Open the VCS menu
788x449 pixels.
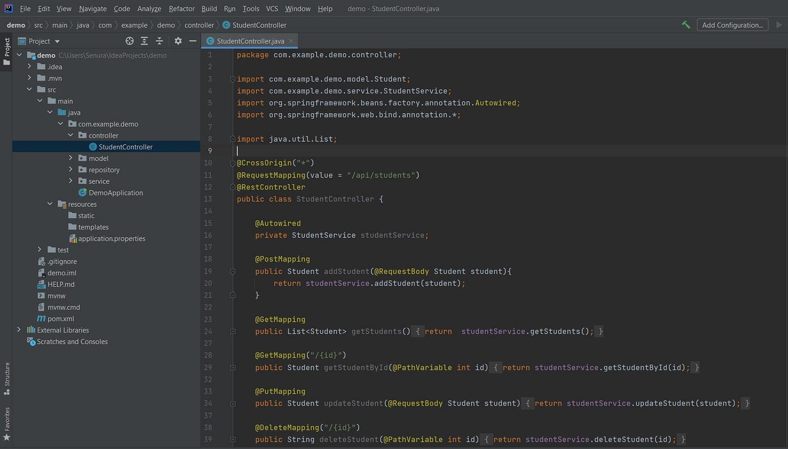(x=272, y=8)
